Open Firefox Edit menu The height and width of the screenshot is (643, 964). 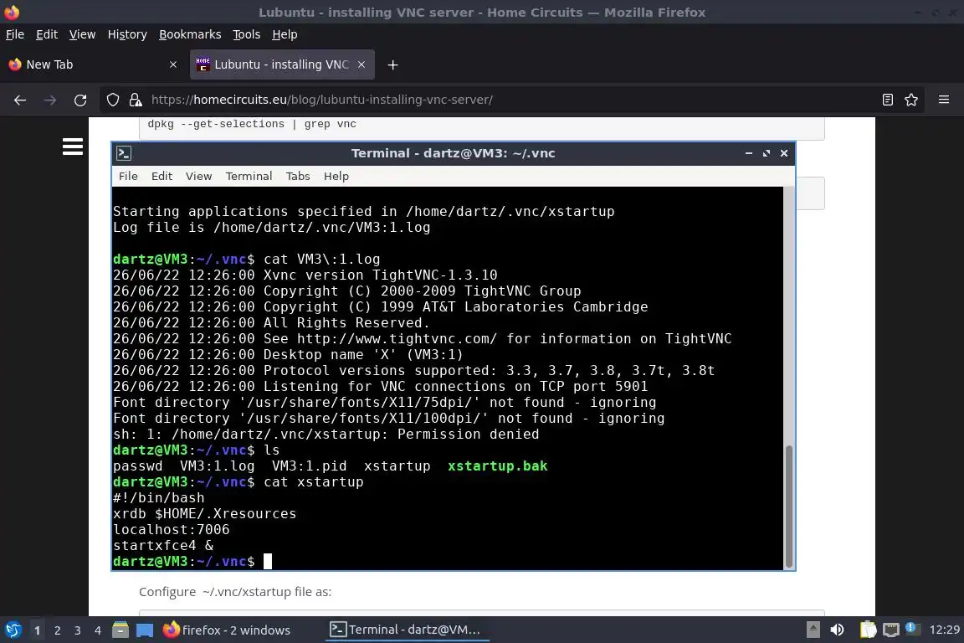(x=47, y=34)
